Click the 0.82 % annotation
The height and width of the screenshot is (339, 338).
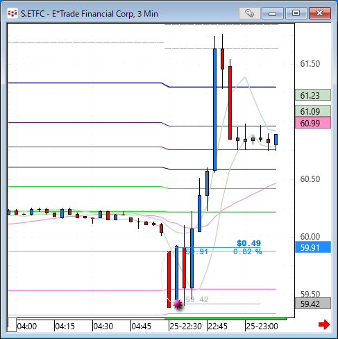[247, 251]
